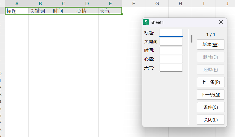Select column C header
This screenshot has width=235, height=137.
[x=64, y=3]
